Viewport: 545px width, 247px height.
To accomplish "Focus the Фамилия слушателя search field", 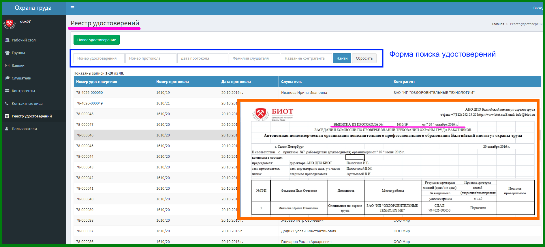I will (x=255, y=58).
